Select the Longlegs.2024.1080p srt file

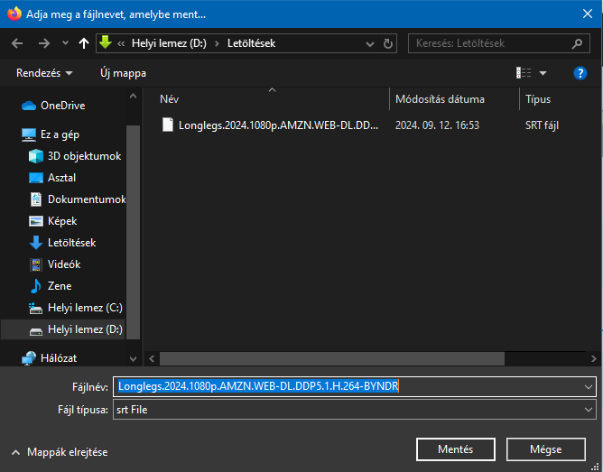point(278,125)
